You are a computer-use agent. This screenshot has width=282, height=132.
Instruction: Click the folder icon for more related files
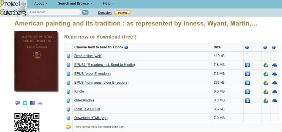click(68, 127)
